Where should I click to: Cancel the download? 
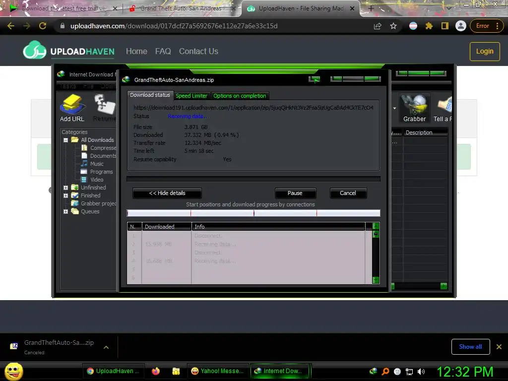[x=348, y=193]
